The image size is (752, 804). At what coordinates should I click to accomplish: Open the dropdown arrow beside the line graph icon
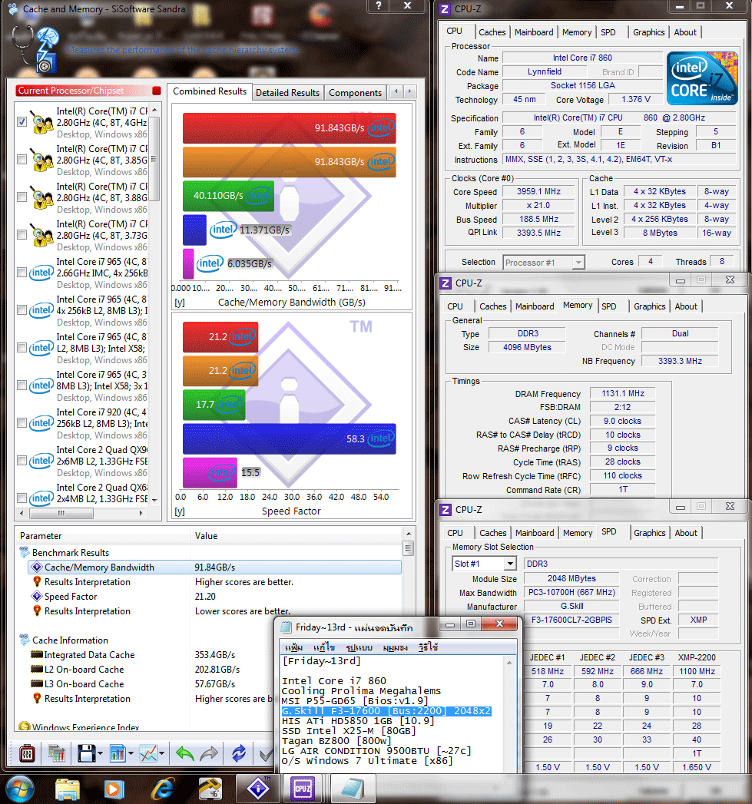pyautogui.click(x=161, y=754)
